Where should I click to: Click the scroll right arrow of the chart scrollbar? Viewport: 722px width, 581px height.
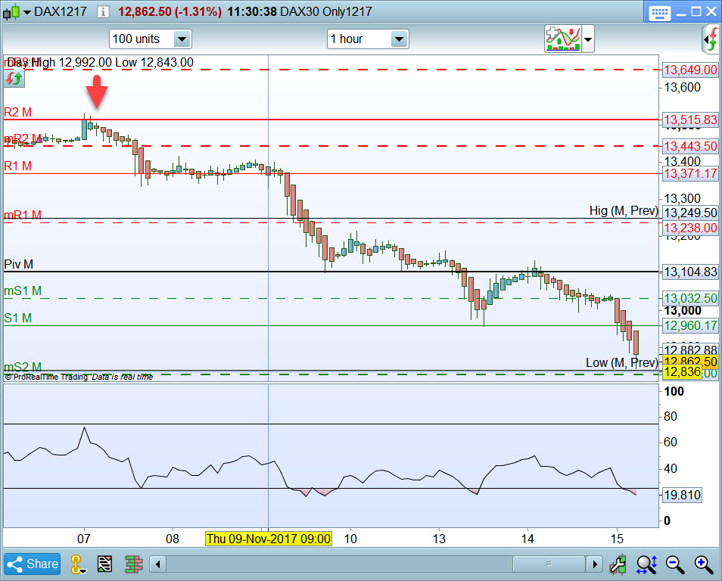(594, 564)
